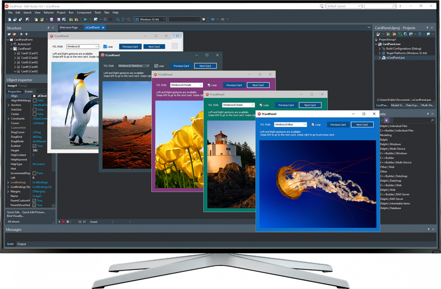Open the Refactor menu
Viewport: 441px width, 289px height.
pos(49,13)
